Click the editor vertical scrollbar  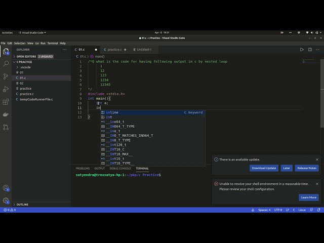pyautogui.click(x=322, y=93)
